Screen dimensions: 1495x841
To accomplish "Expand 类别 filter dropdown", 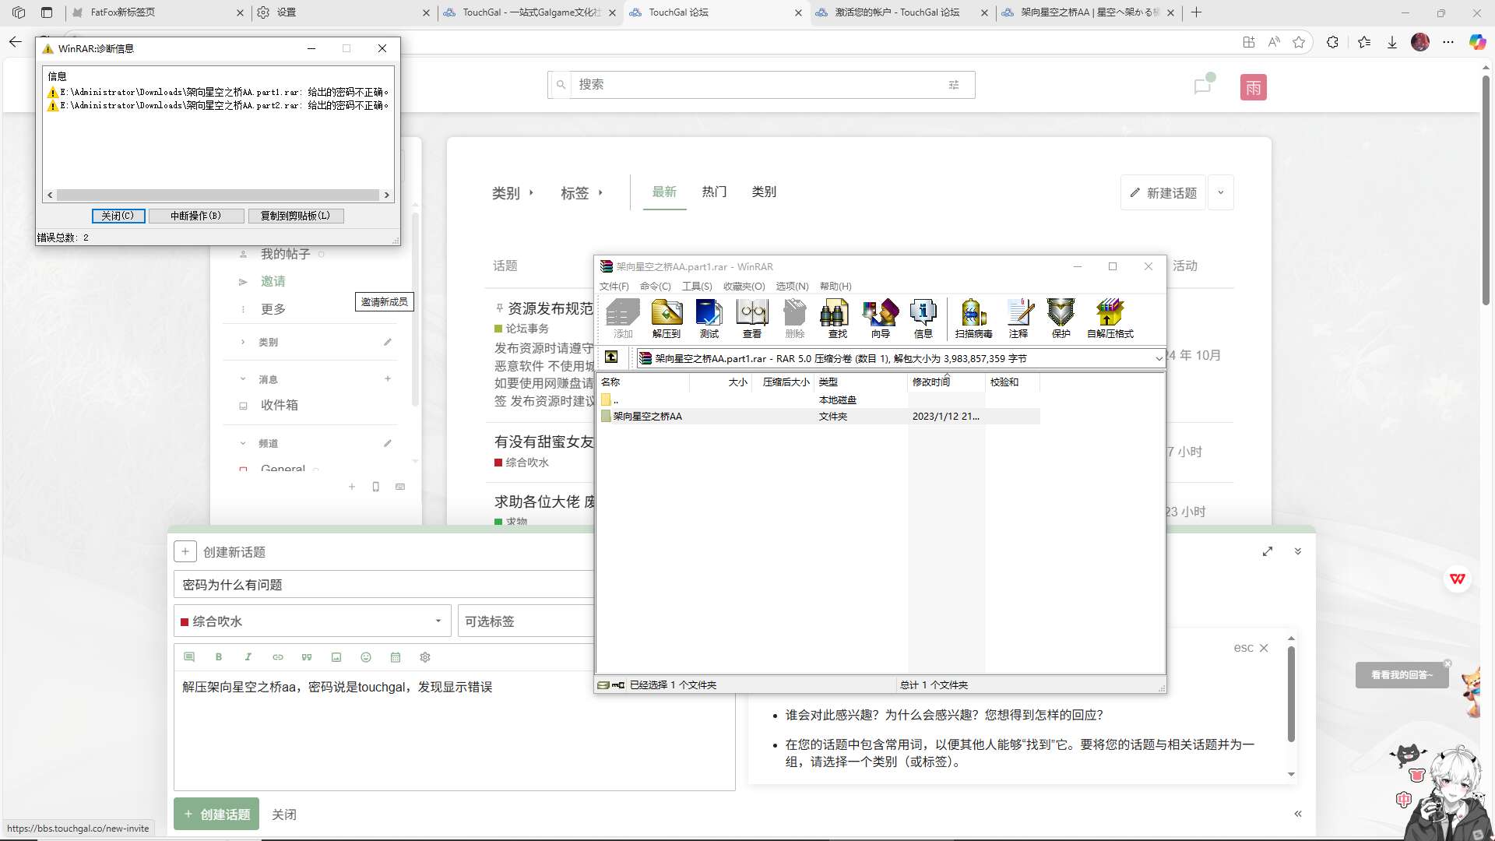I will 513,192.
